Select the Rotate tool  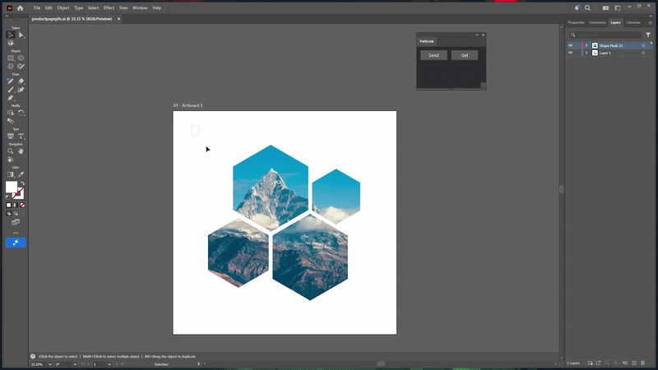pyautogui.click(x=21, y=113)
